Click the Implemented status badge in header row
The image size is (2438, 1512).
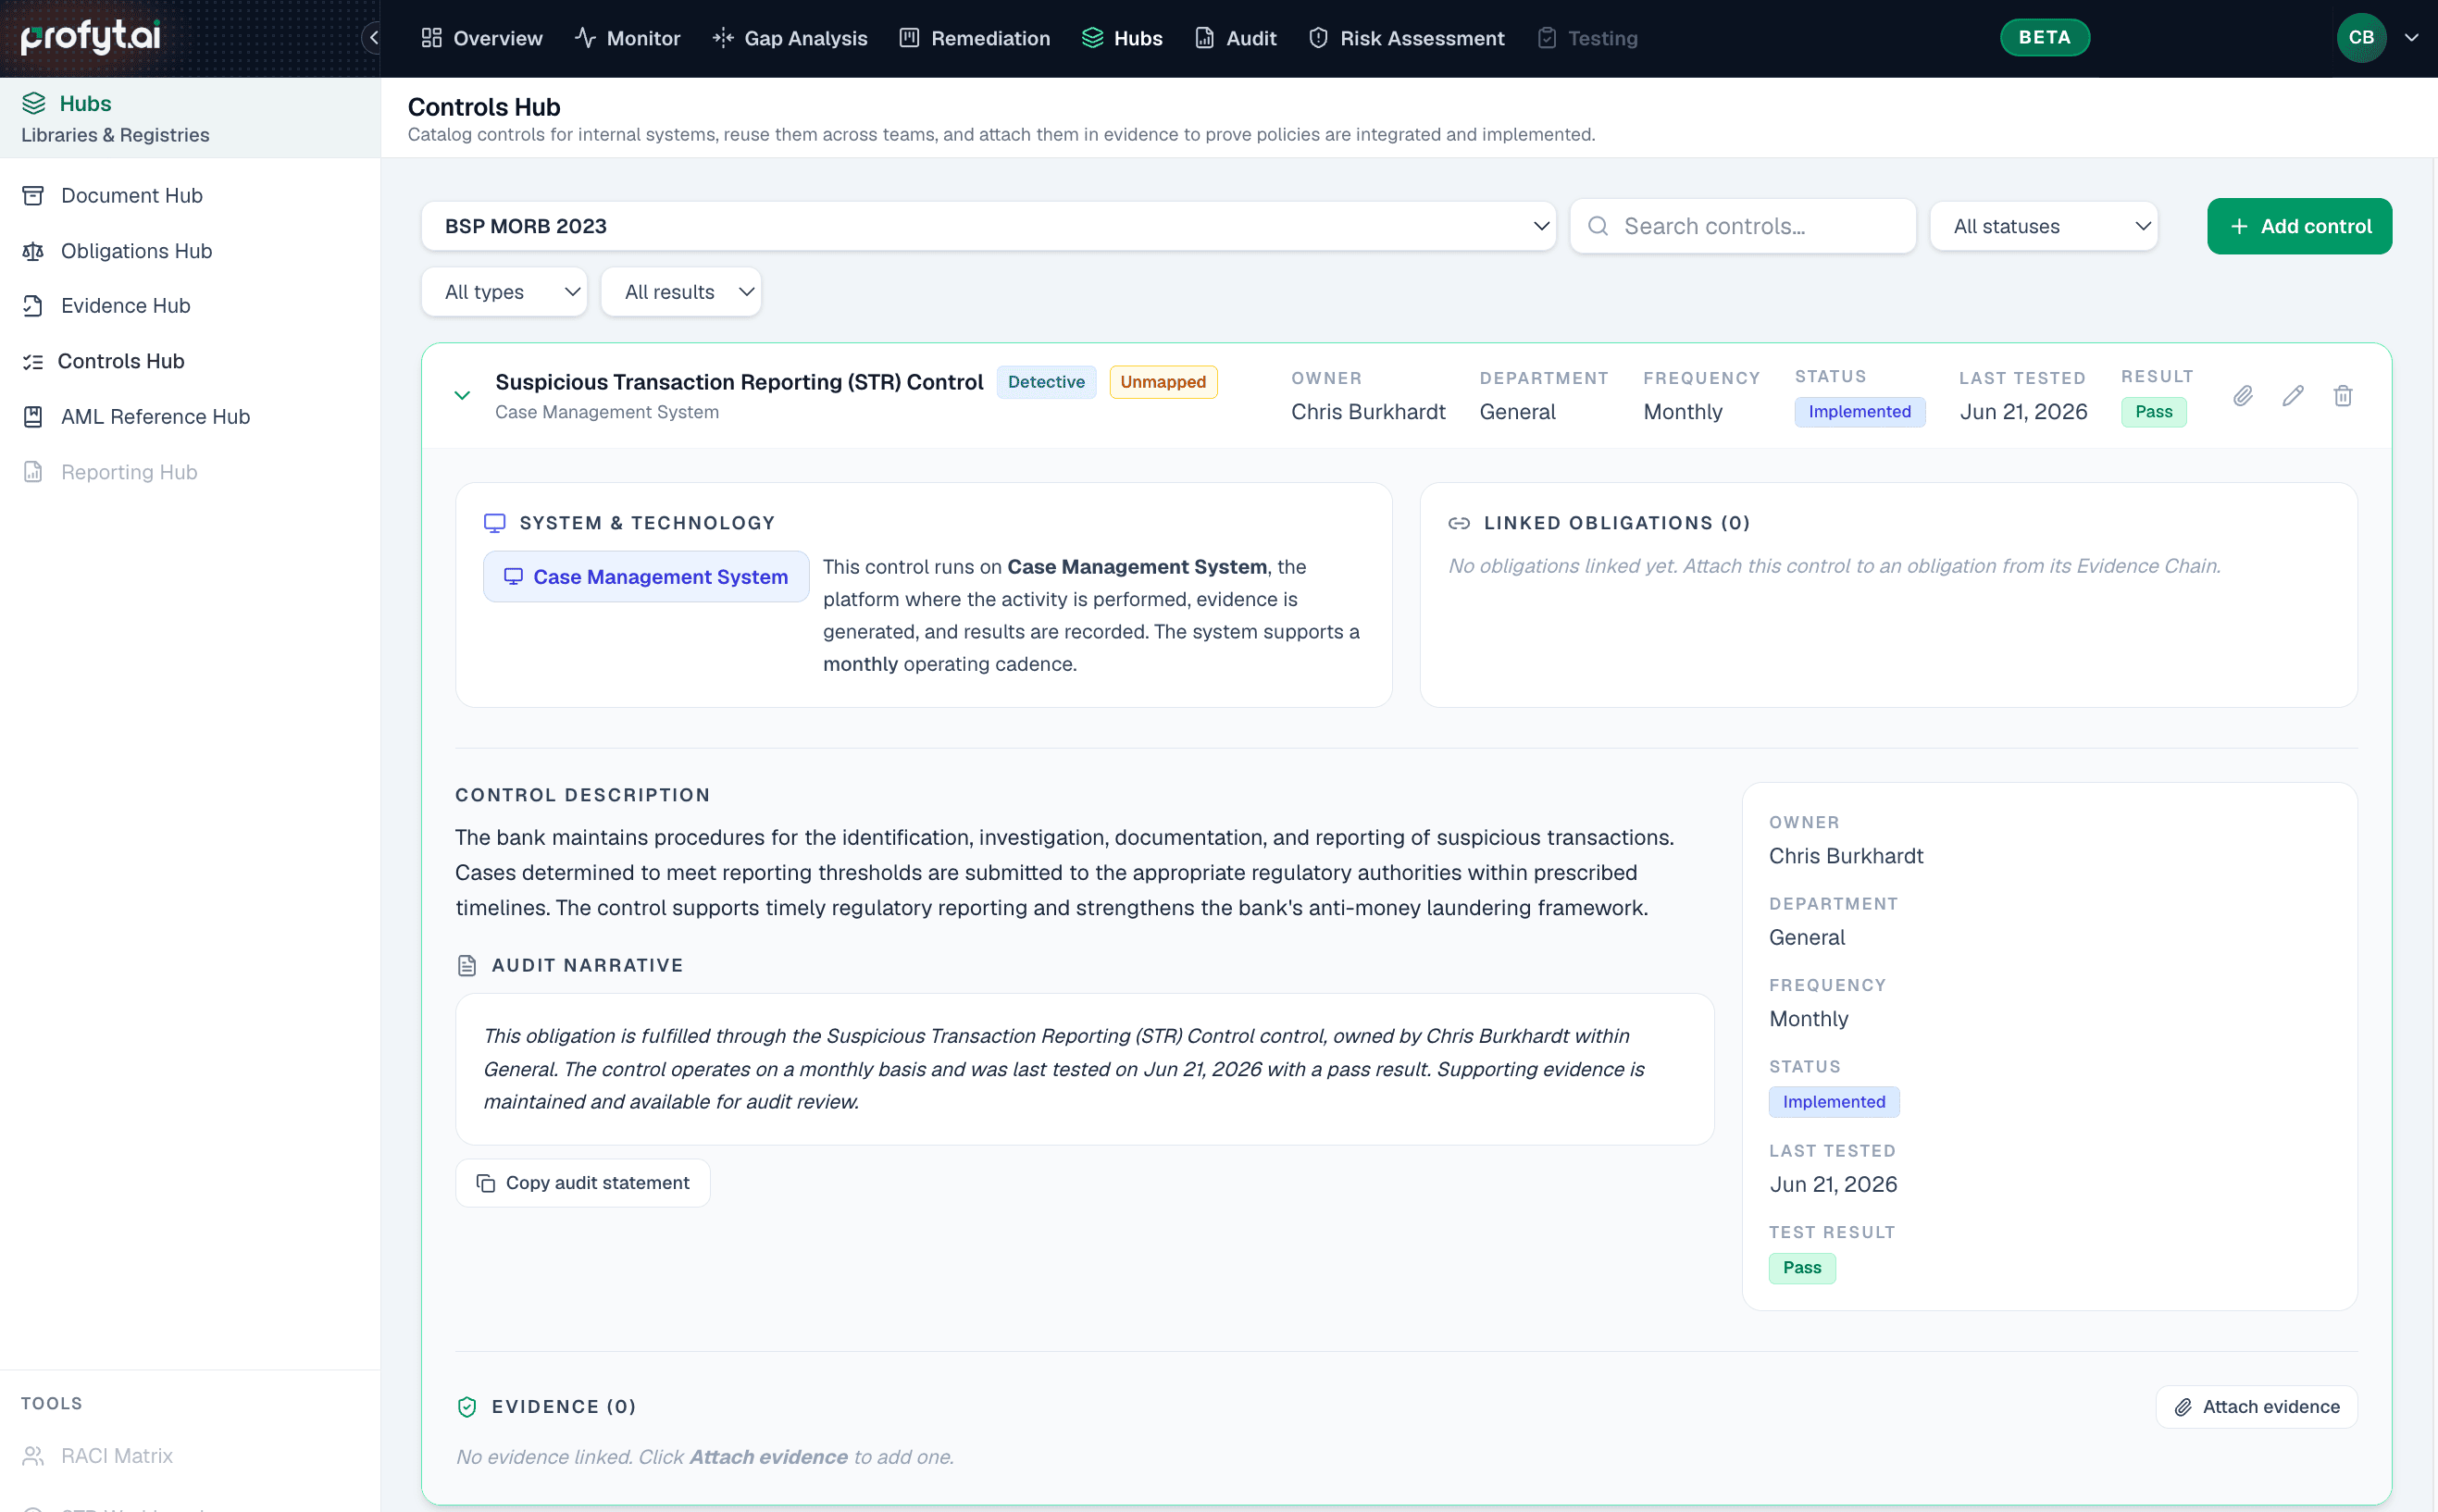[1859, 411]
